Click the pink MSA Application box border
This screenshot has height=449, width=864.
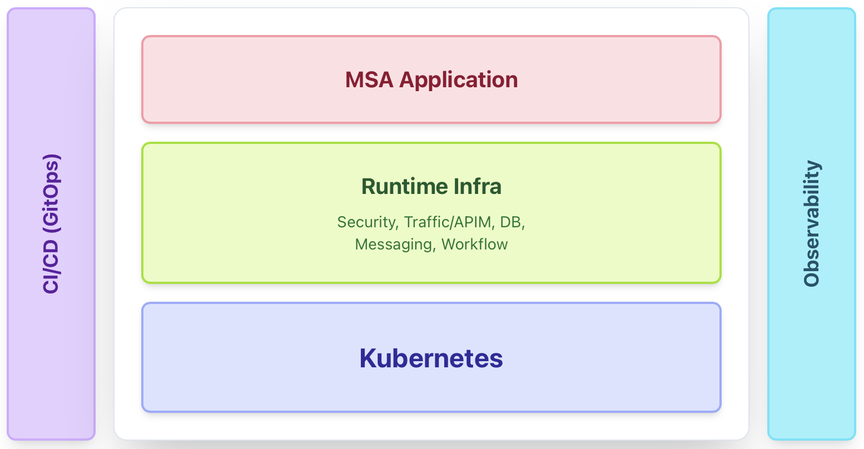pos(431,38)
